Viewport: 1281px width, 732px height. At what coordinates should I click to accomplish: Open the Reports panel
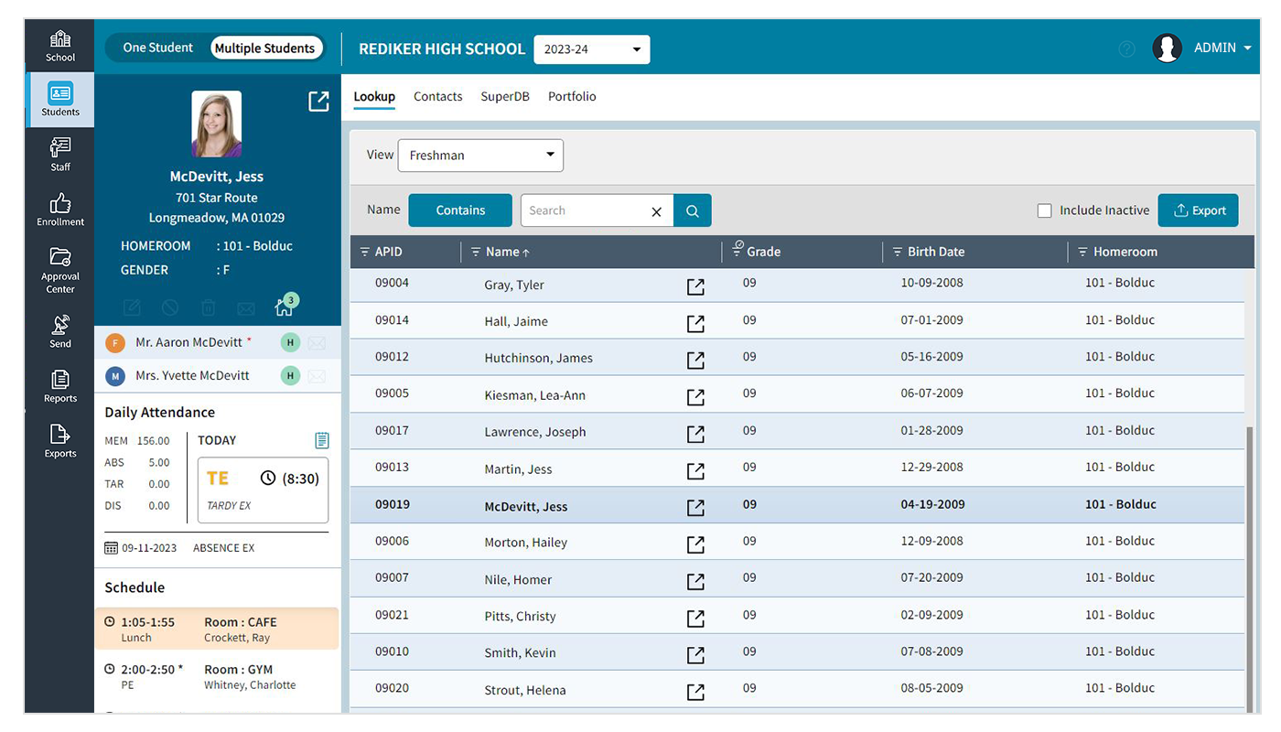tap(59, 384)
